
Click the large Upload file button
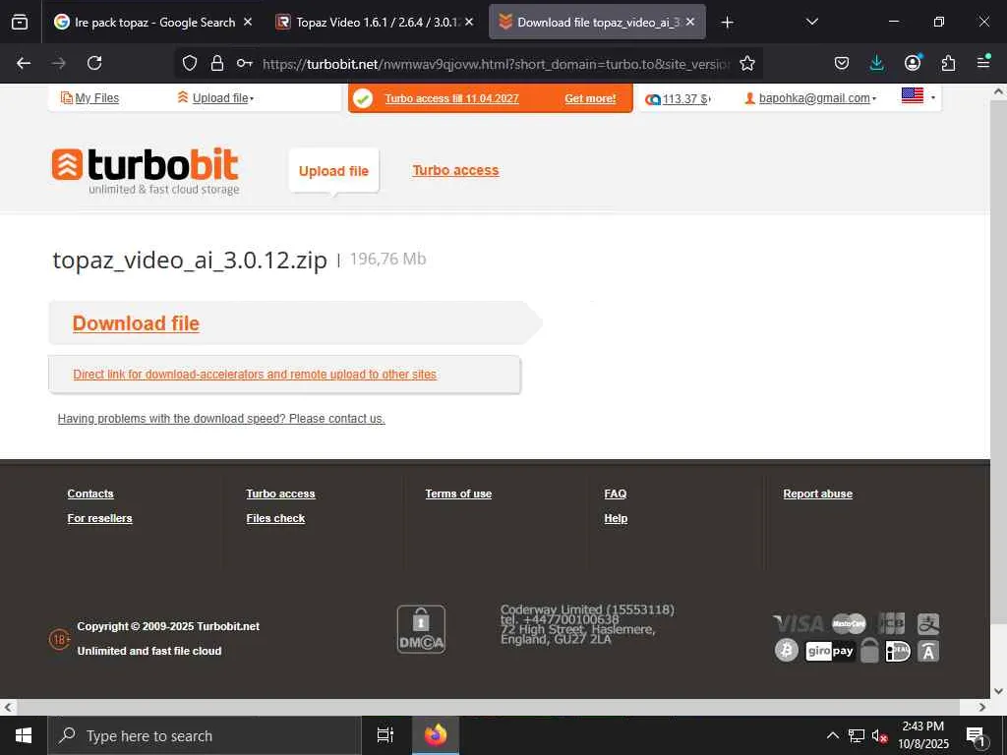tap(334, 171)
